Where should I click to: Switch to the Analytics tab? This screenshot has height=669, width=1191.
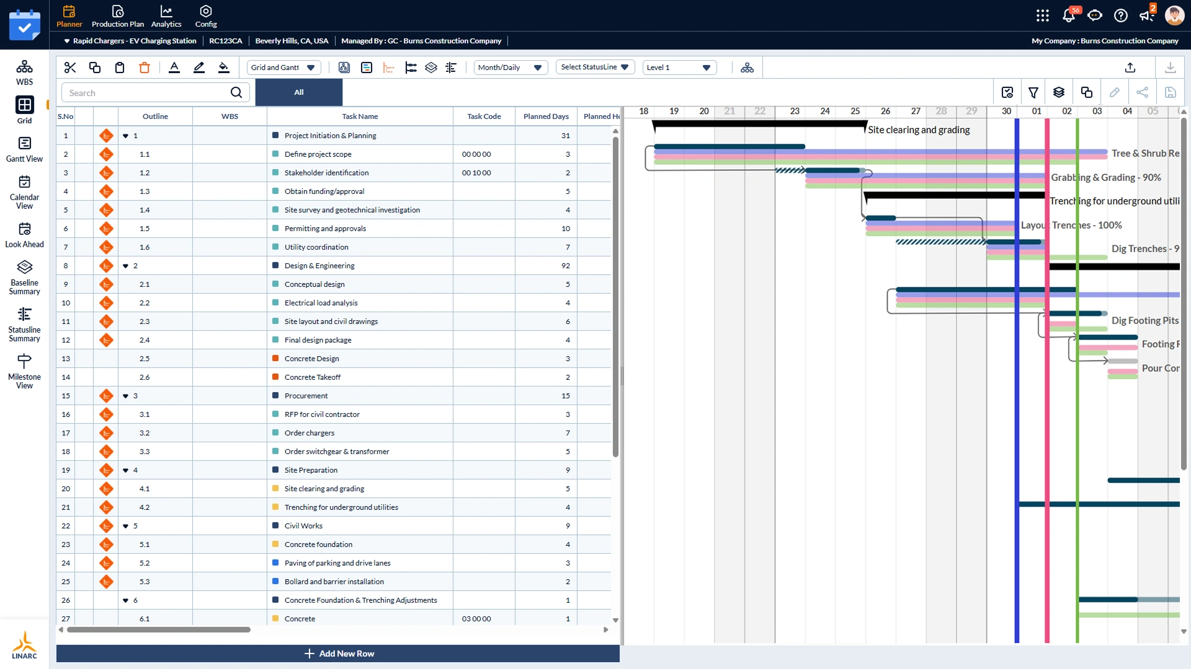[x=166, y=16]
